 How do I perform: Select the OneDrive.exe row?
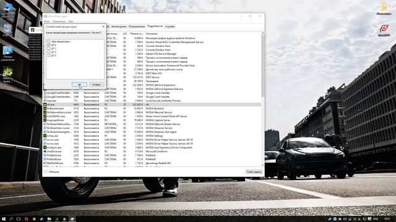(x=152, y=152)
